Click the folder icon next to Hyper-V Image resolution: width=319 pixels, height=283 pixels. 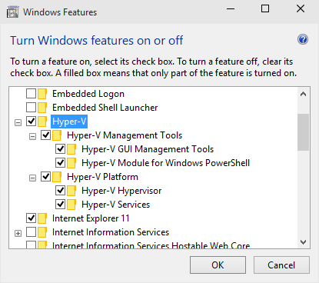[42, 122]
